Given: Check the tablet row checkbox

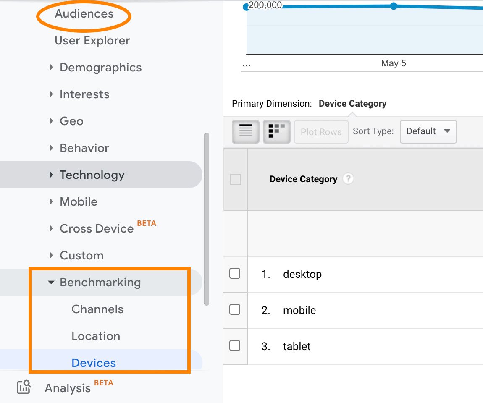Looking at the screenshot, I should tap(235, 346).
